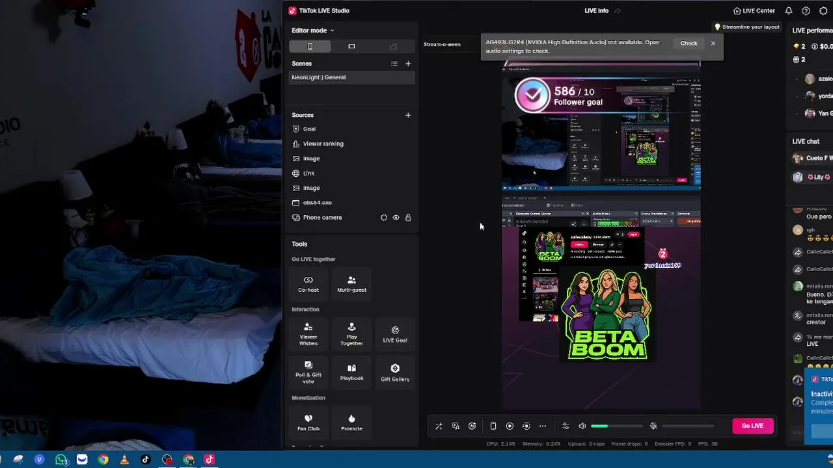Image resolution: width=833 pixels, height=468 pixels.
Task: Toggle visibility of Phone camera source
Action: pyautogui.click(x=396, y=218)
